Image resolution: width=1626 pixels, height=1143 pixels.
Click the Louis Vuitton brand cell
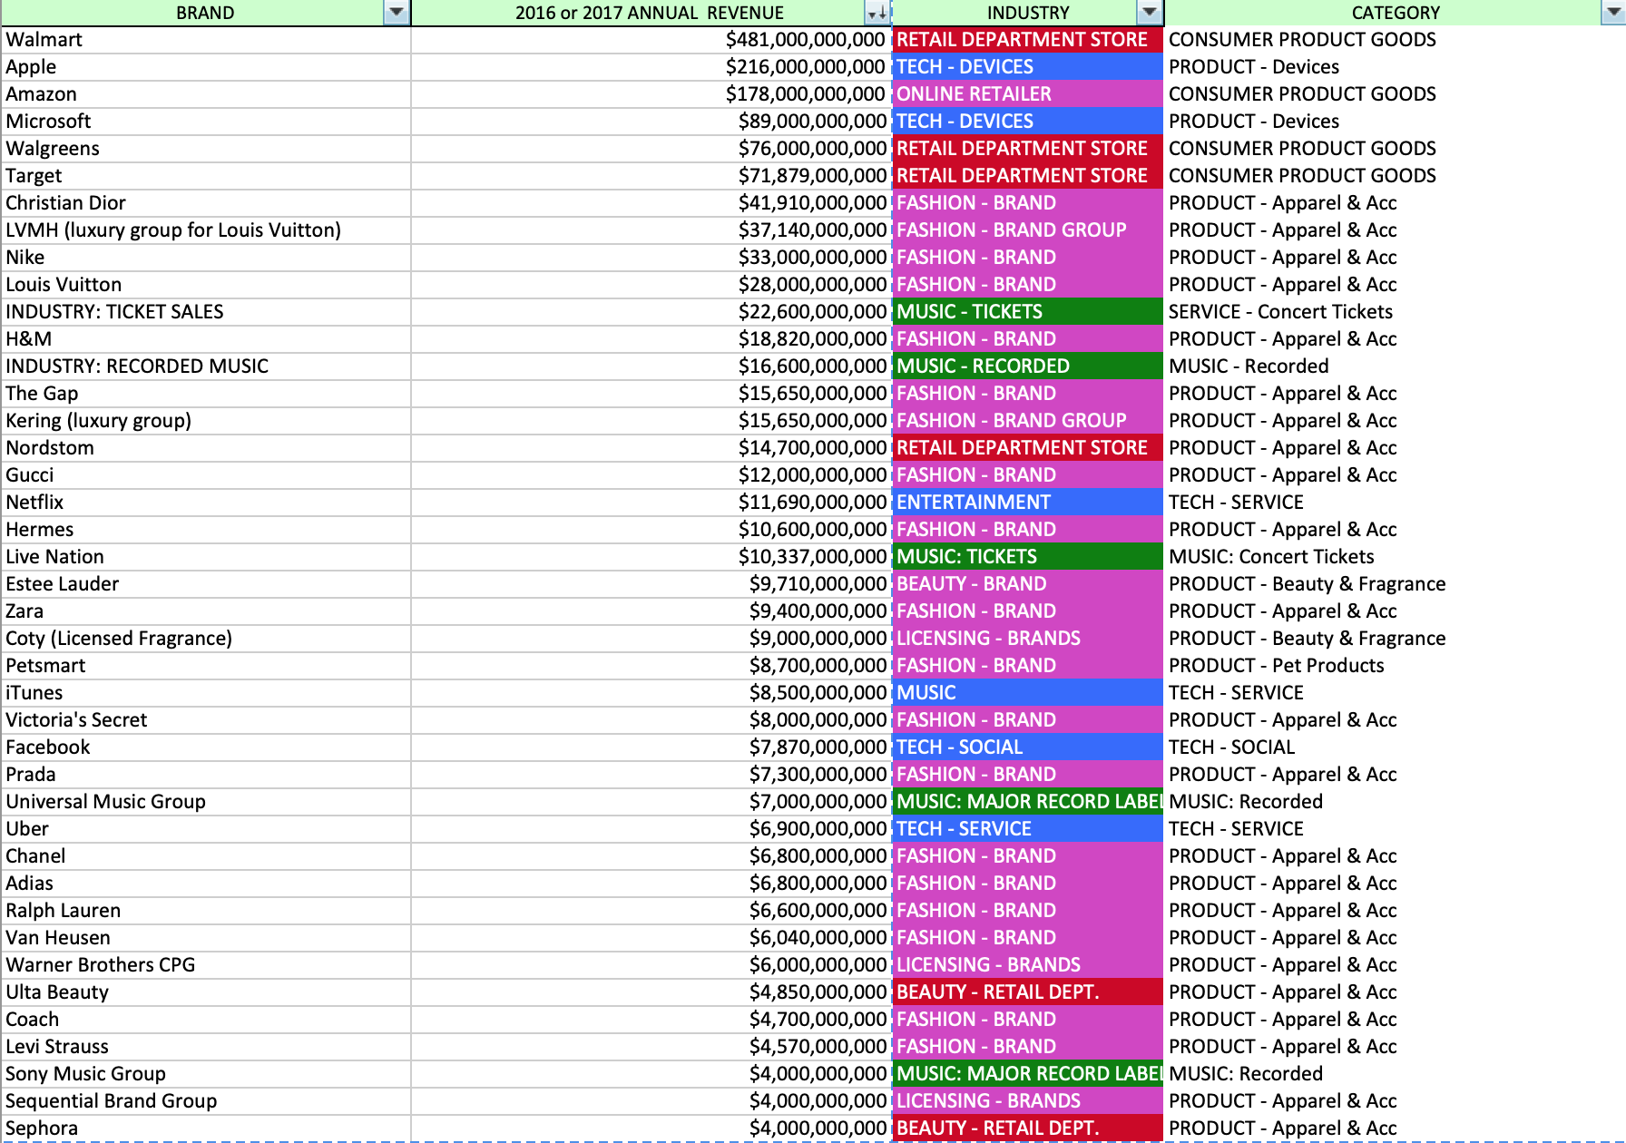click(x=206, y=285)
